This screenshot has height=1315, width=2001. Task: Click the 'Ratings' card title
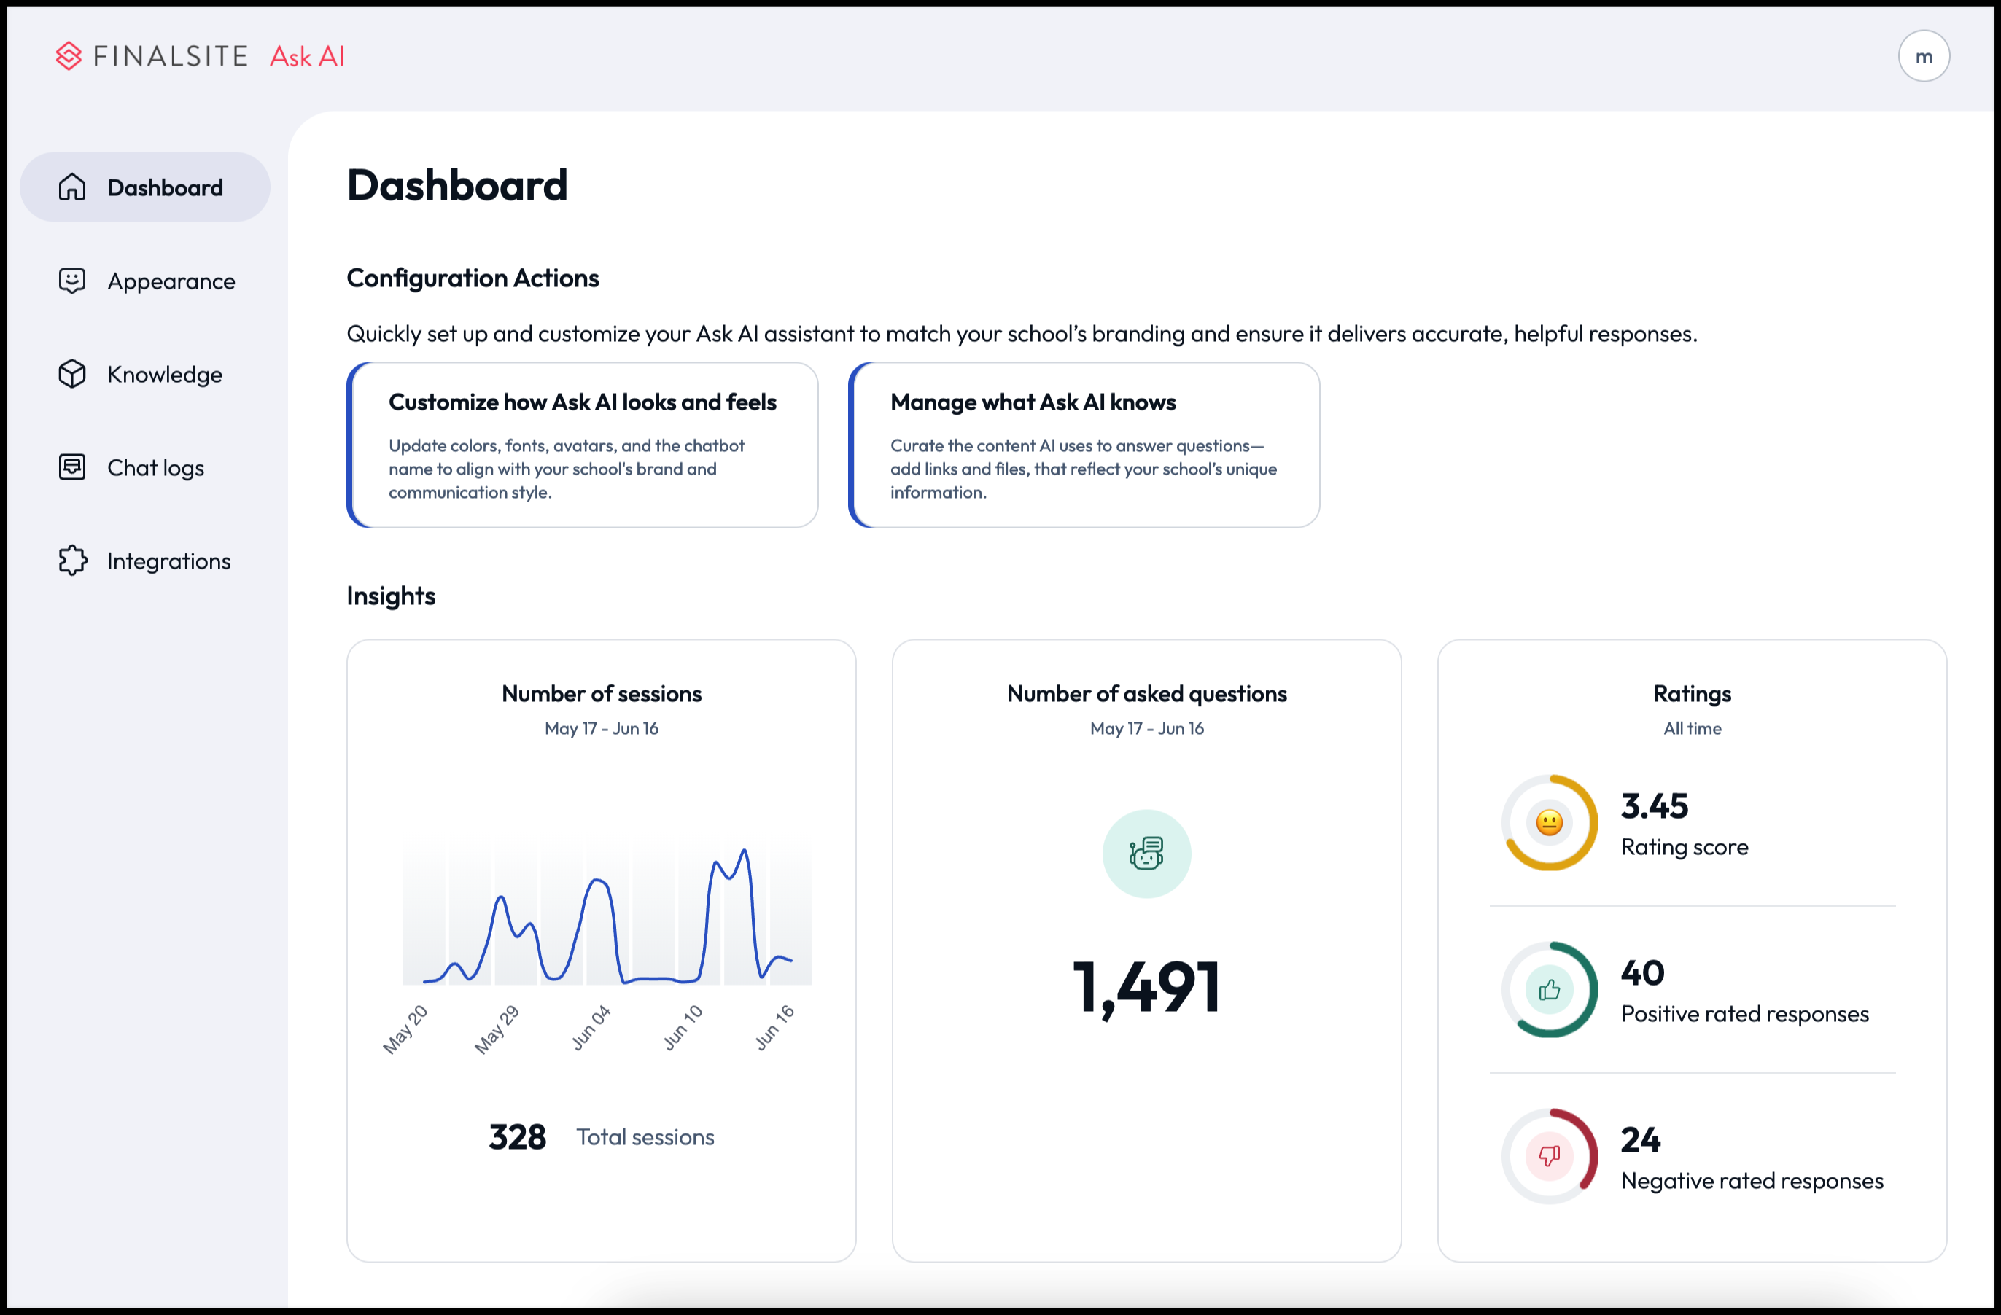1693,694
